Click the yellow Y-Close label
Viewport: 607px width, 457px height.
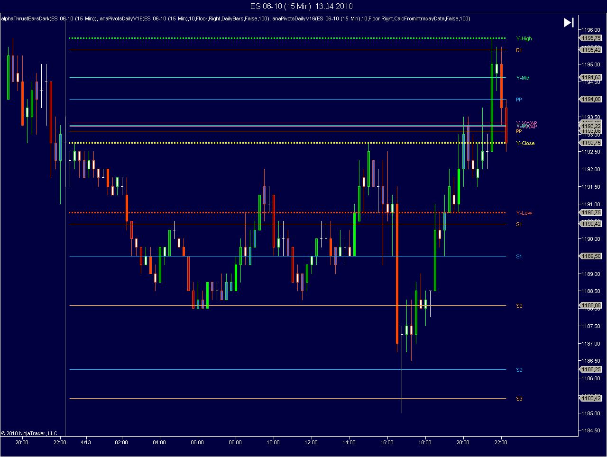coord(525,143)
